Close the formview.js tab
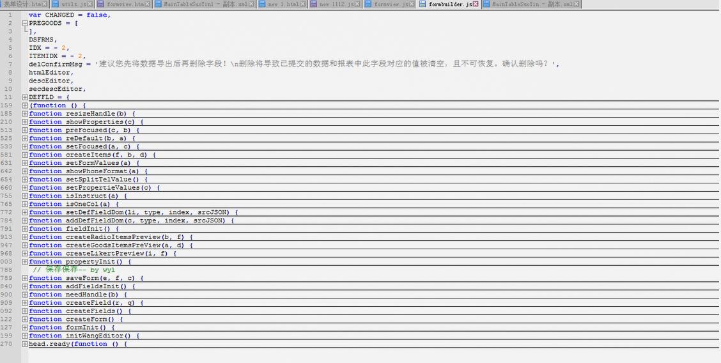Screen dimensions: 721x363 [412, 4]
